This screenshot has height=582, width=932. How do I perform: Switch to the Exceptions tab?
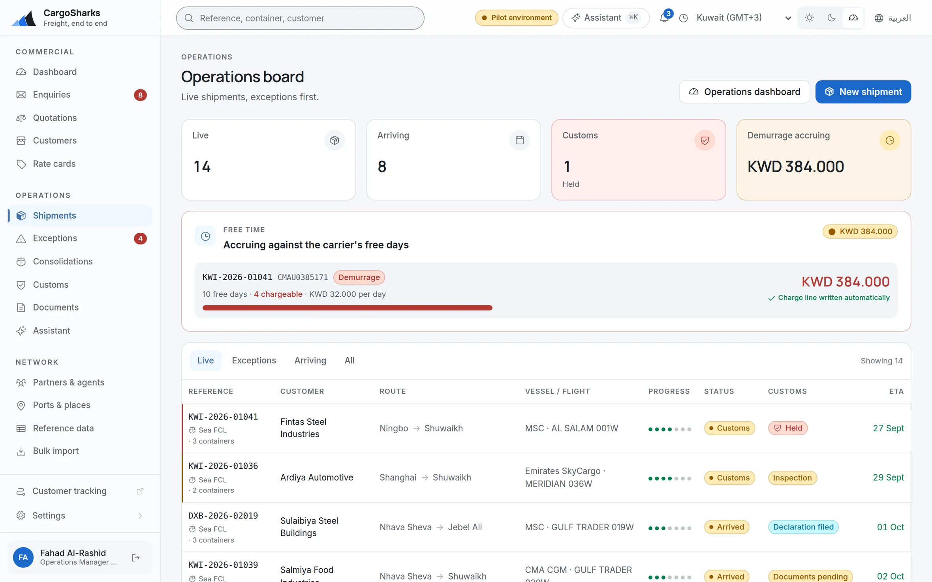pyautogui.click(x=254, y=361)
